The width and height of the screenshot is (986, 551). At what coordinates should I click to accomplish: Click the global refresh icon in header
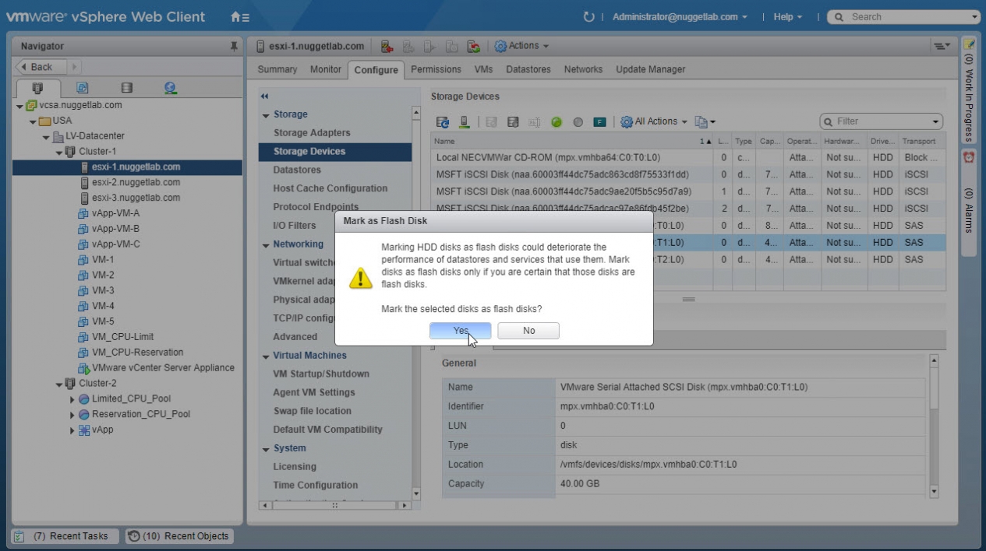(588, 16)
